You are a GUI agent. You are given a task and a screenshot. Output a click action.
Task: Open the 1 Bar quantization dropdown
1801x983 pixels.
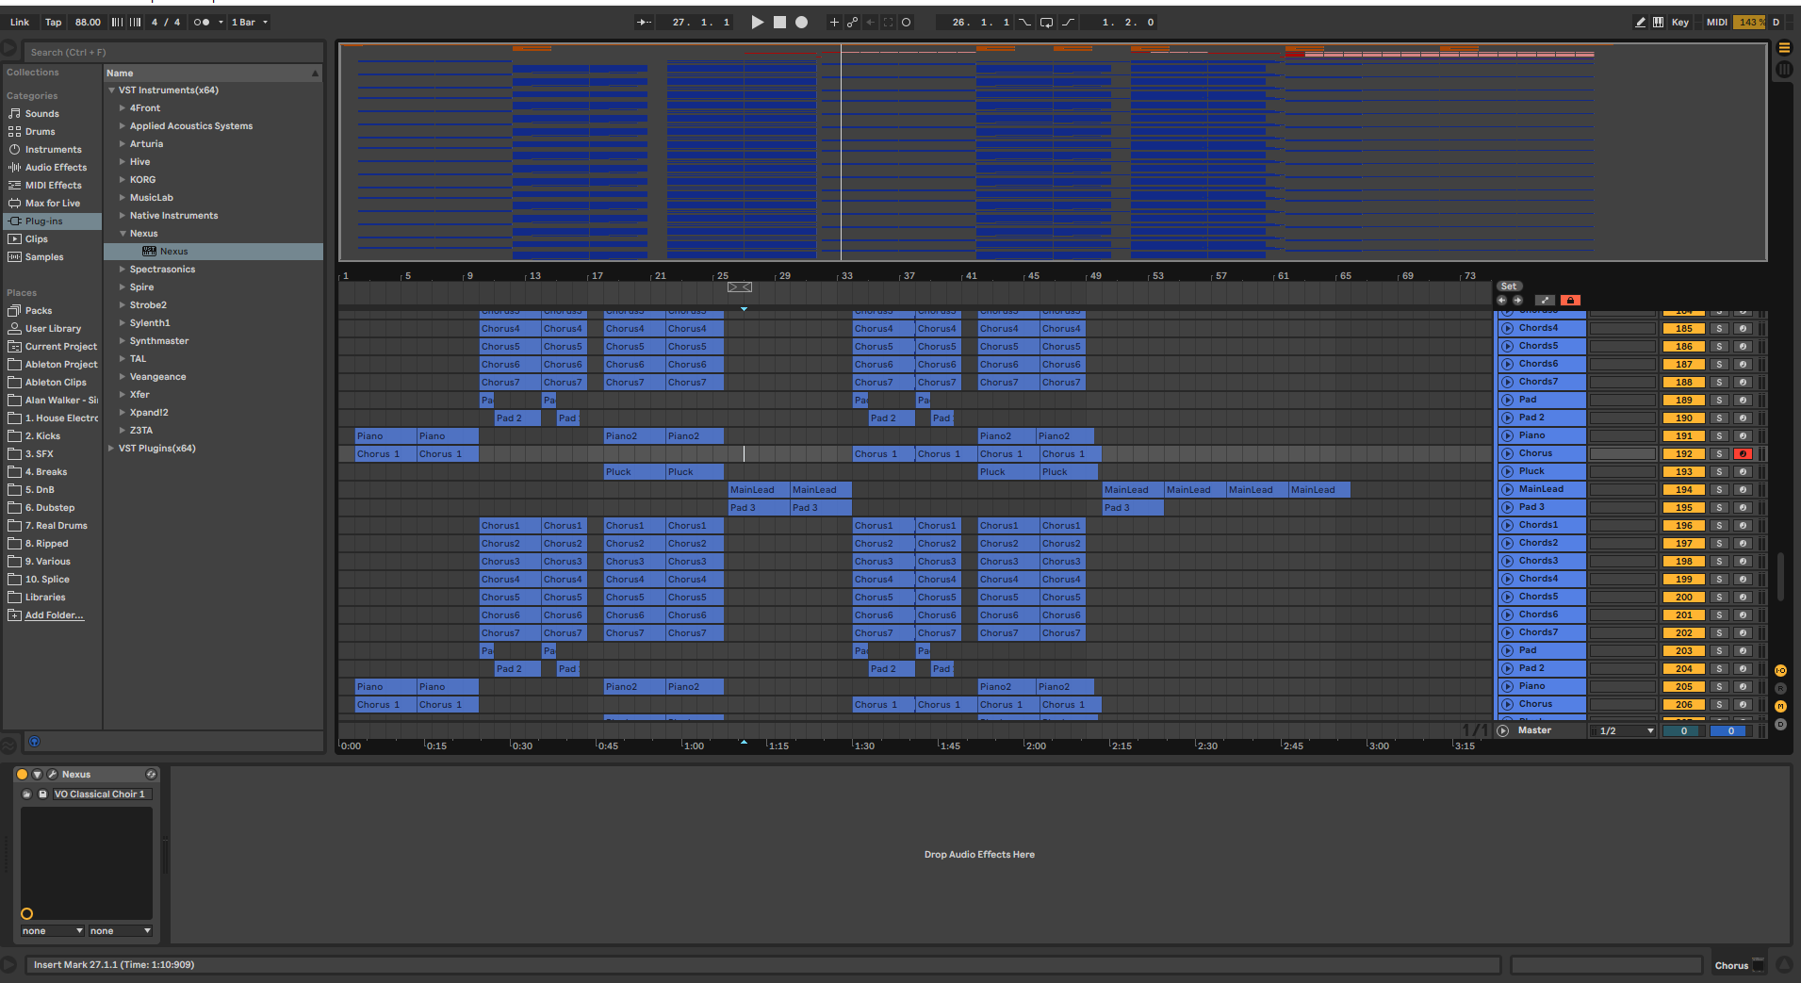[250, 22]
